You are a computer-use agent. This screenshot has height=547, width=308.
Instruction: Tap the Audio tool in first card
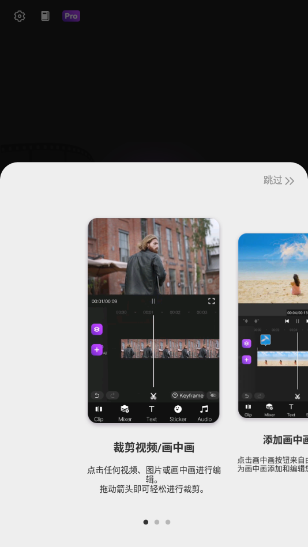(x=205, y=413)
